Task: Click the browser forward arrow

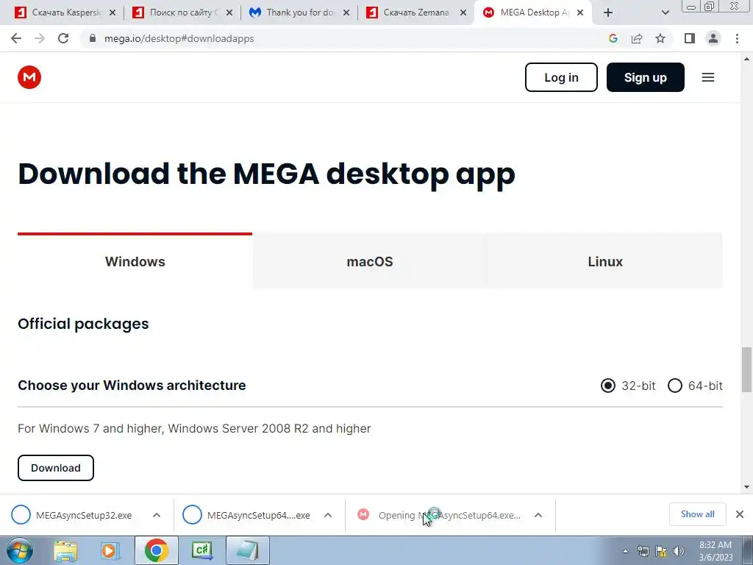Action: tap(40, 38)
